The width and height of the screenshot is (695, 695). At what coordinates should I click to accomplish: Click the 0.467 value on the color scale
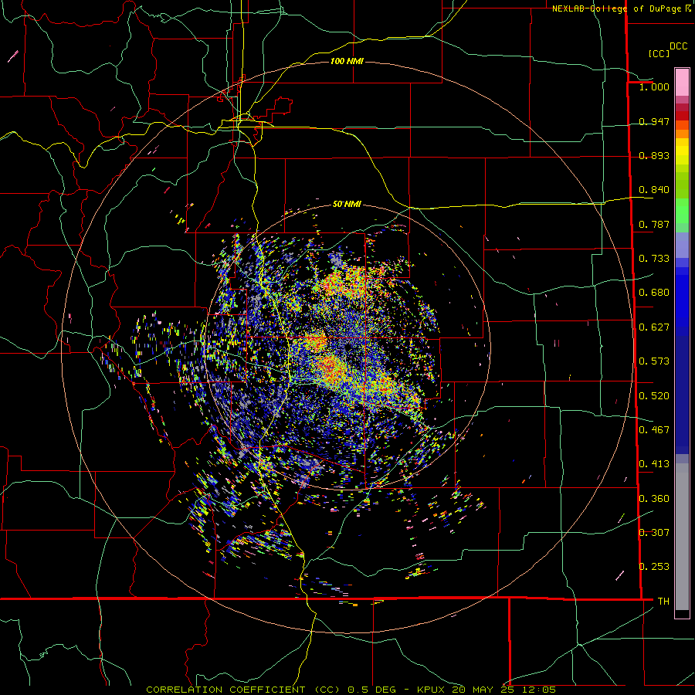click(x=654, y=430)
